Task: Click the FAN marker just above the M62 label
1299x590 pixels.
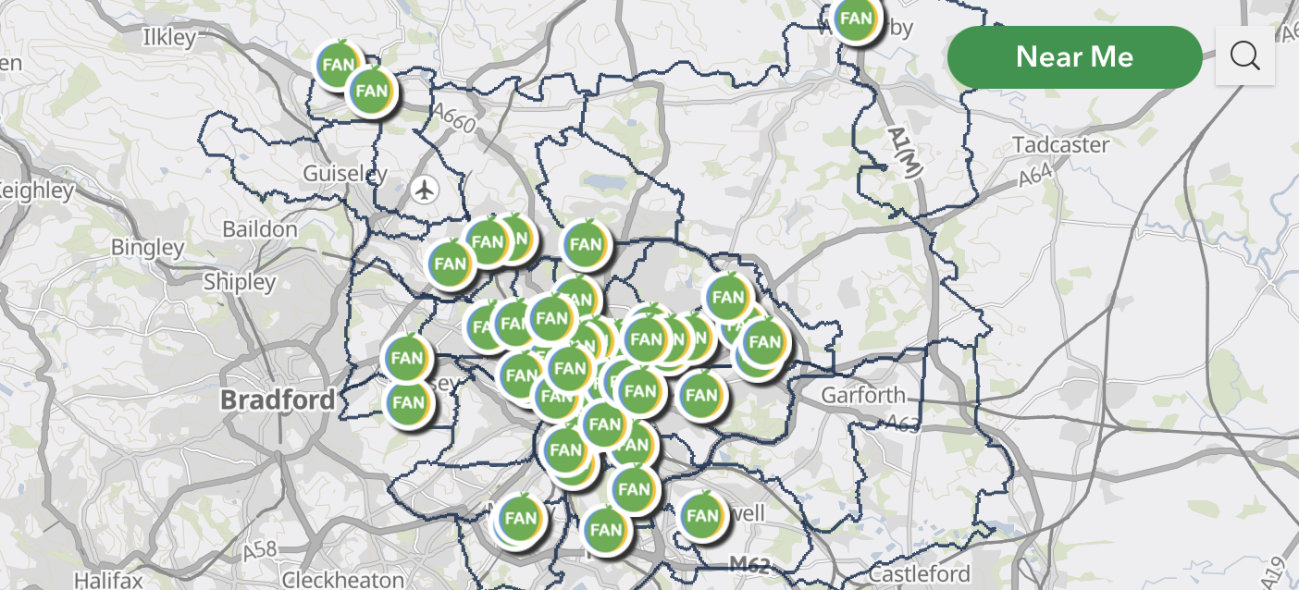Action: (x=702, y=516)
